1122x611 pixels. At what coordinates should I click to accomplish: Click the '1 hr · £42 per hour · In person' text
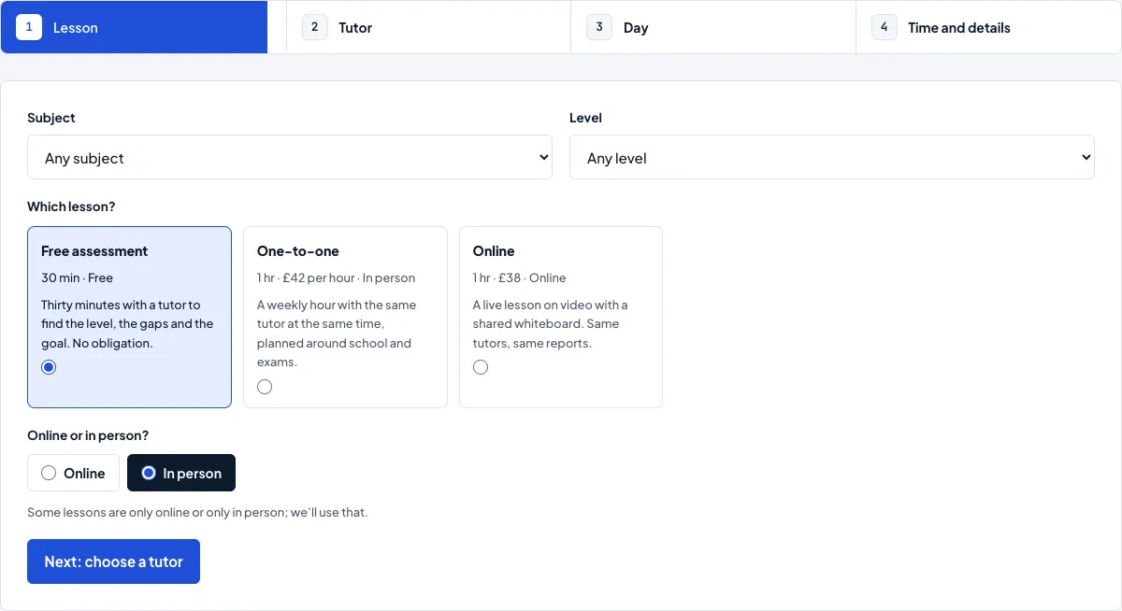click(x=336, y=277)
